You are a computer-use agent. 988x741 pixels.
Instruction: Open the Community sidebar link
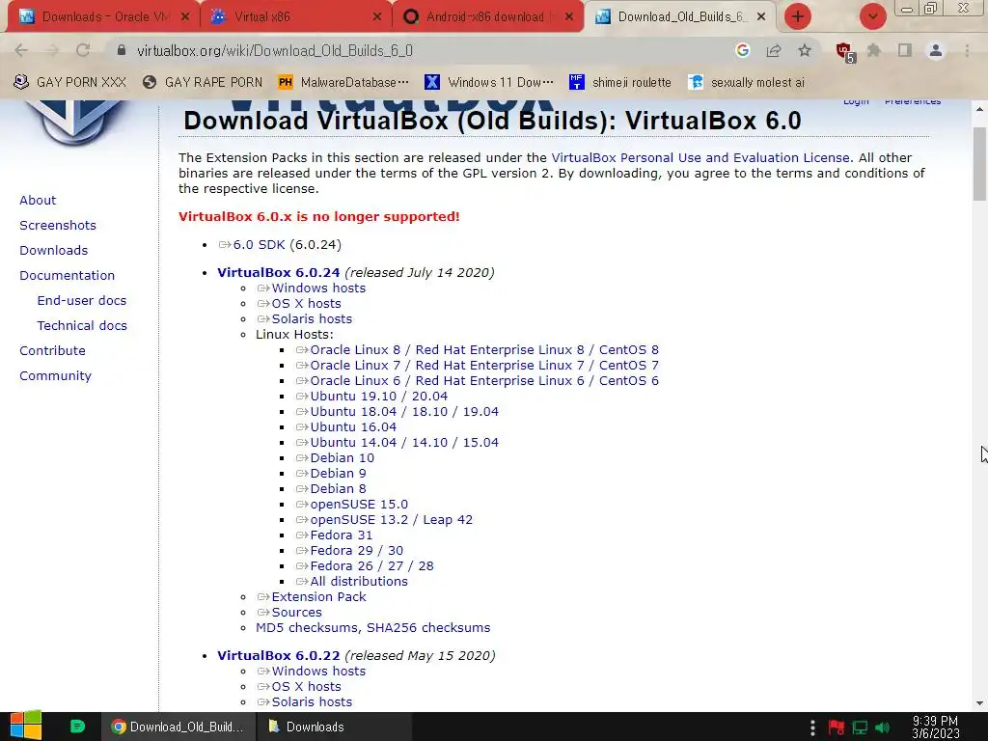coord(55,375)
